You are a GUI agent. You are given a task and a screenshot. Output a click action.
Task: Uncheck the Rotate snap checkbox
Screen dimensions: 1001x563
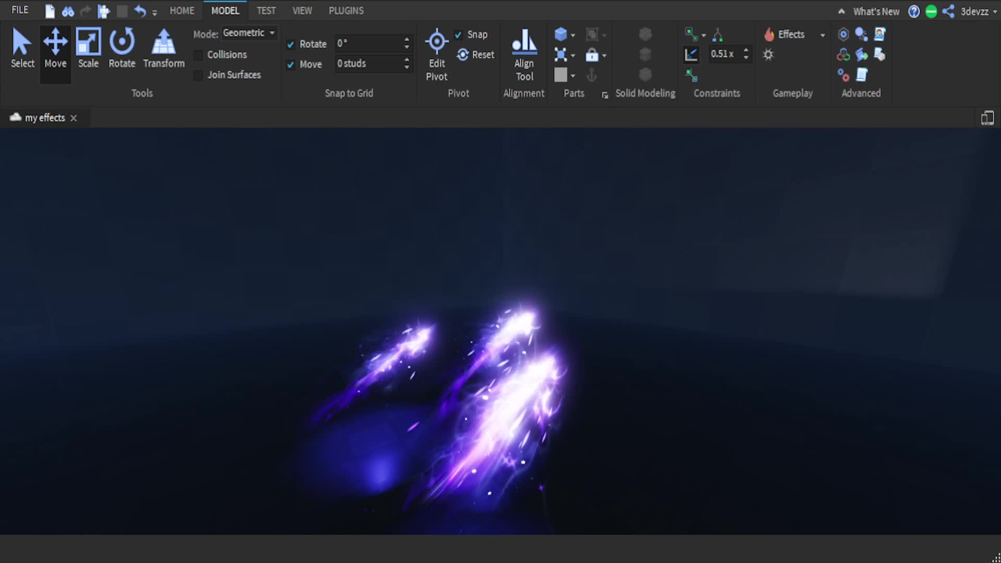tap(290, 44)
